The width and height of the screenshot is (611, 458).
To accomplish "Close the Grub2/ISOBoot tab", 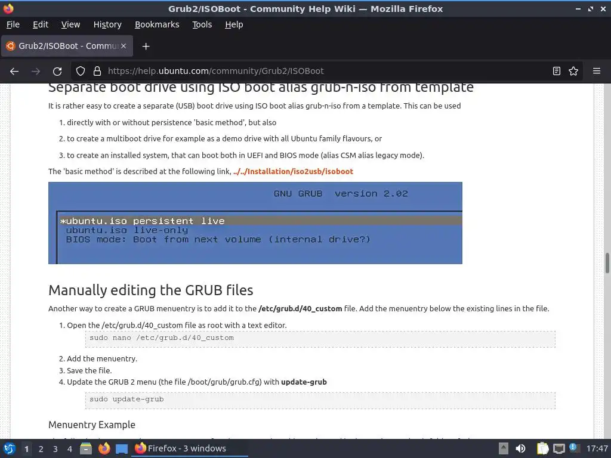I will 124,46.
